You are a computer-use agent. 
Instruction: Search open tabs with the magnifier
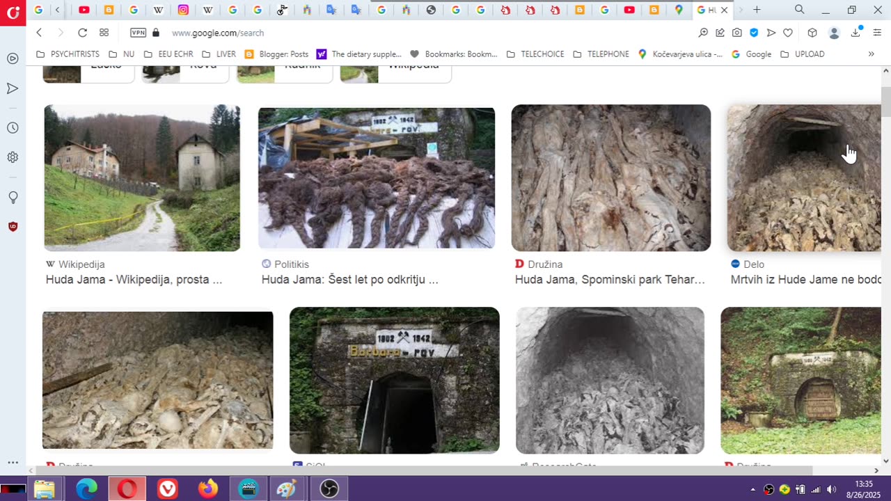[x=799, y=10]
